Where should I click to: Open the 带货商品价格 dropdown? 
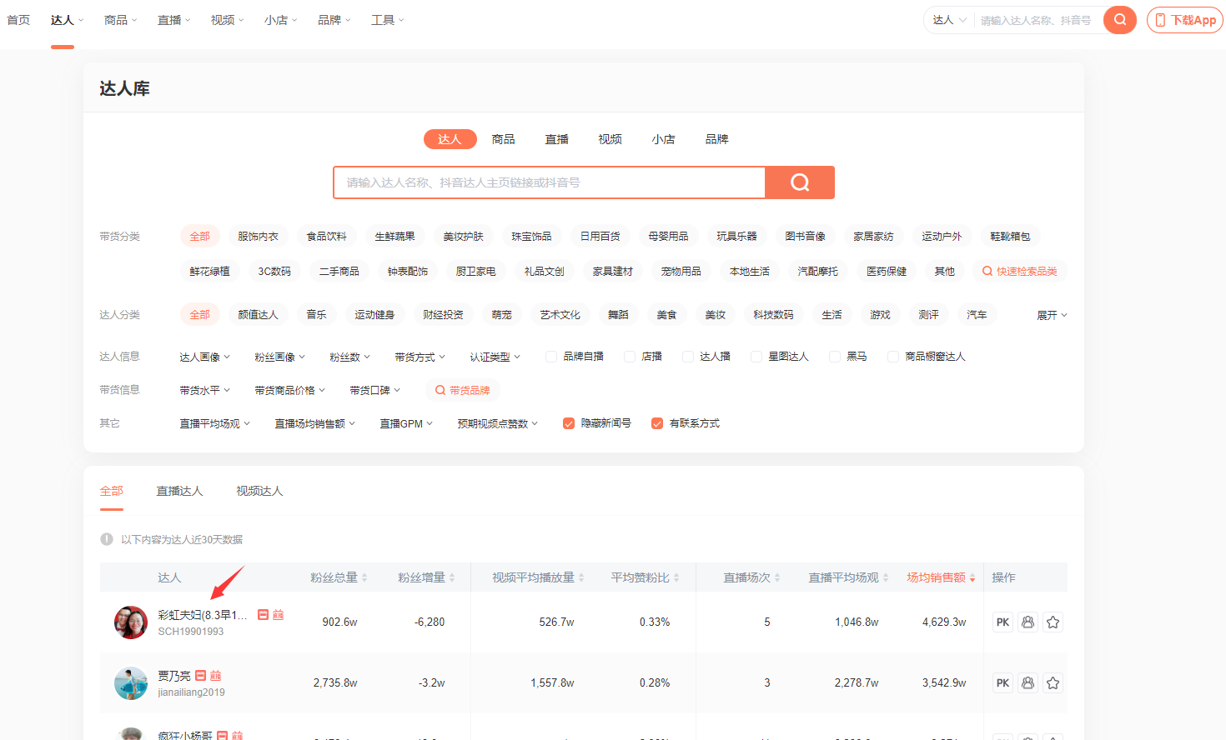pos(289,390)
